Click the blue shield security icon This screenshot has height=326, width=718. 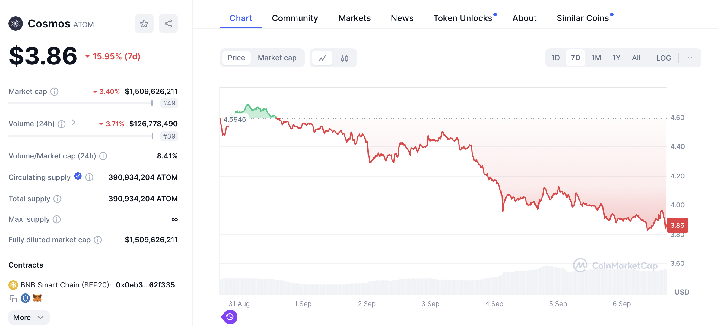25,298
